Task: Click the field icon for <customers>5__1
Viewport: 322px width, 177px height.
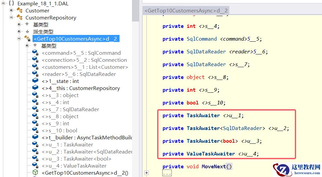Action: tap(35, 67)
